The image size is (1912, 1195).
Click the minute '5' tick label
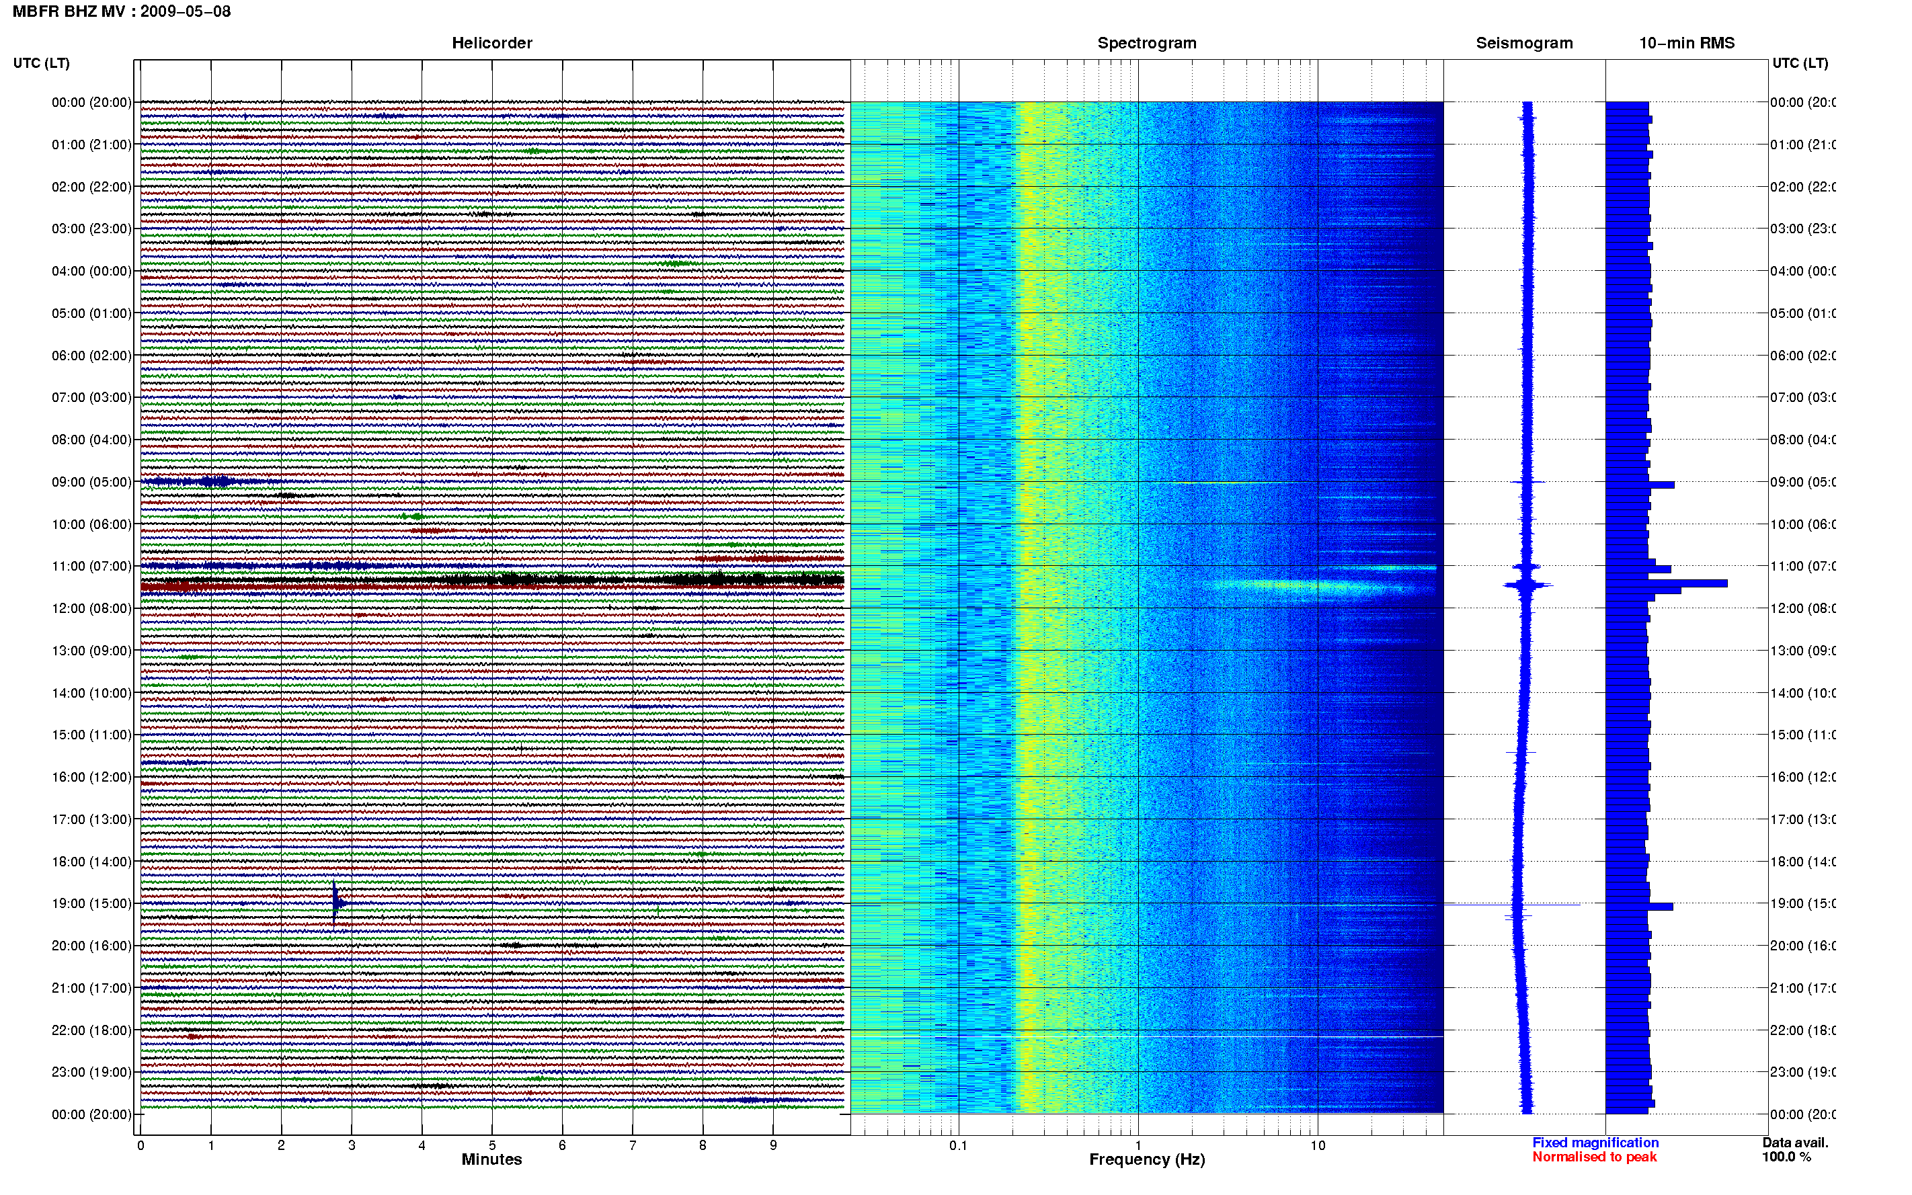pos(491,1145)
